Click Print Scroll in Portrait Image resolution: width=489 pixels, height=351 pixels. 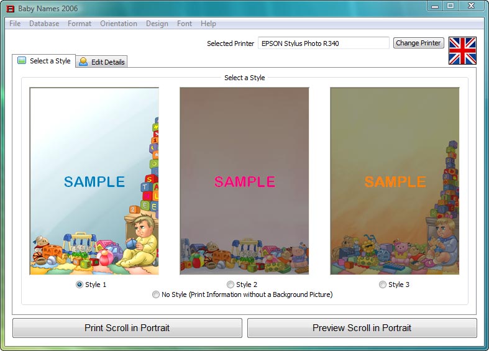point(127,328)
